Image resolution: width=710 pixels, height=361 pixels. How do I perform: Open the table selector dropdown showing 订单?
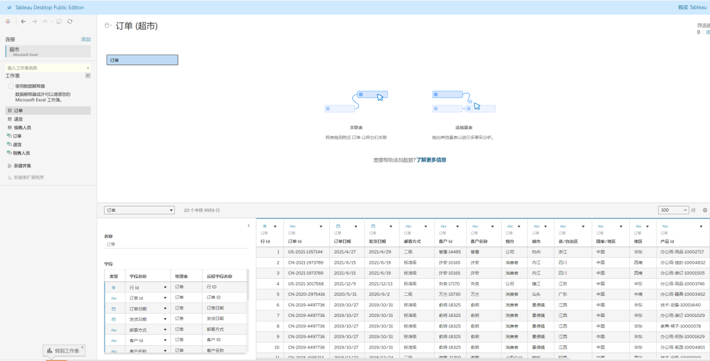pyautogui.click(x=139, y=210)
